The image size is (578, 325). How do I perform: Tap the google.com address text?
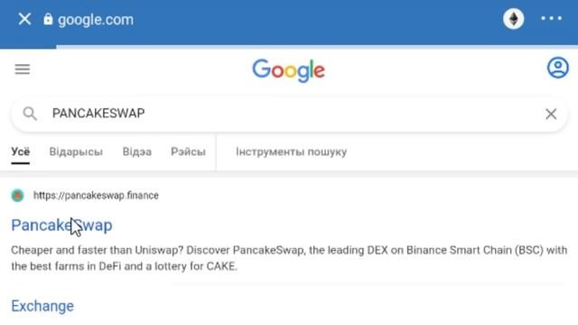pos(96,20)
